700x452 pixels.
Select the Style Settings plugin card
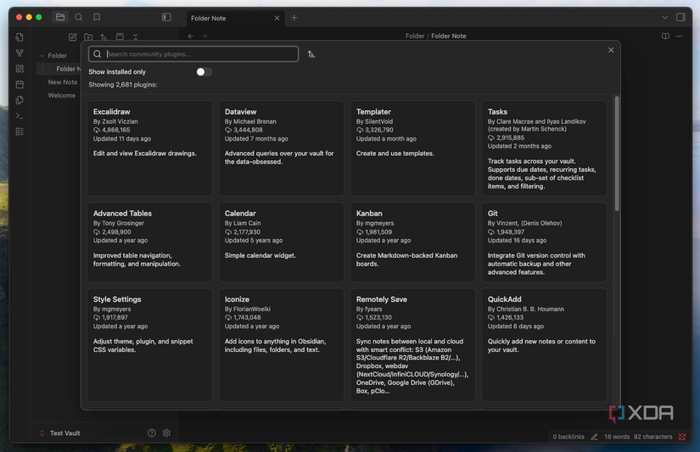150,344
